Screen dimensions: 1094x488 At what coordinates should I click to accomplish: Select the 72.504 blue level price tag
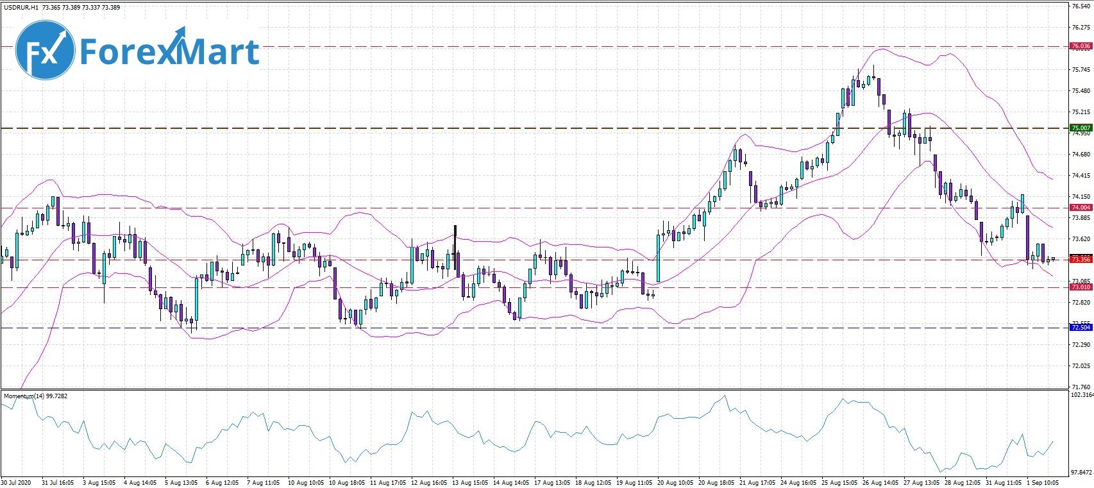coord(1081,328)
